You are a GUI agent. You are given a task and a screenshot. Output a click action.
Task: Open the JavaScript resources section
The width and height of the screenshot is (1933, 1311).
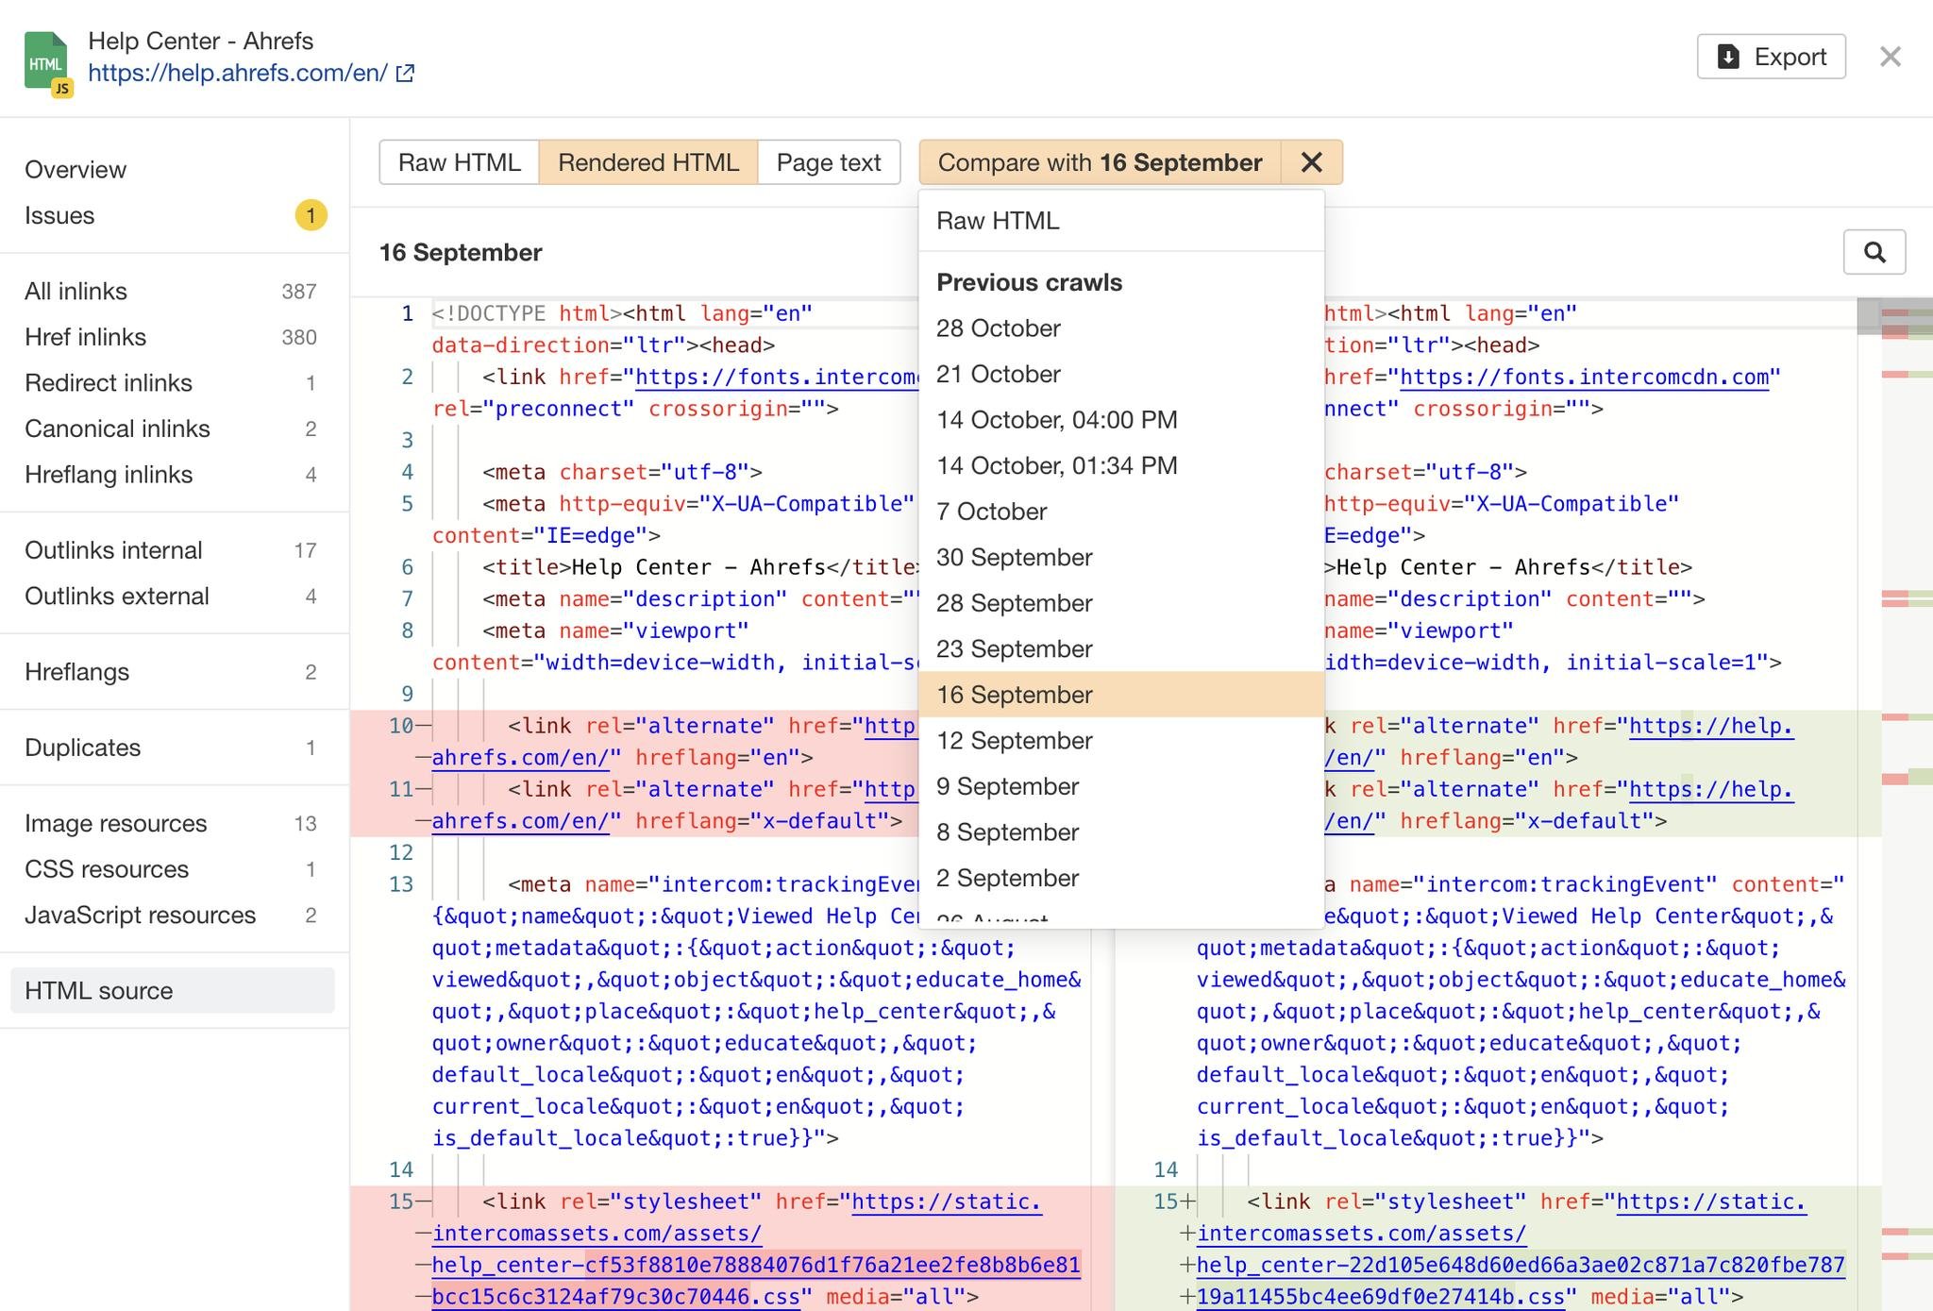click(x=140, y=915)
